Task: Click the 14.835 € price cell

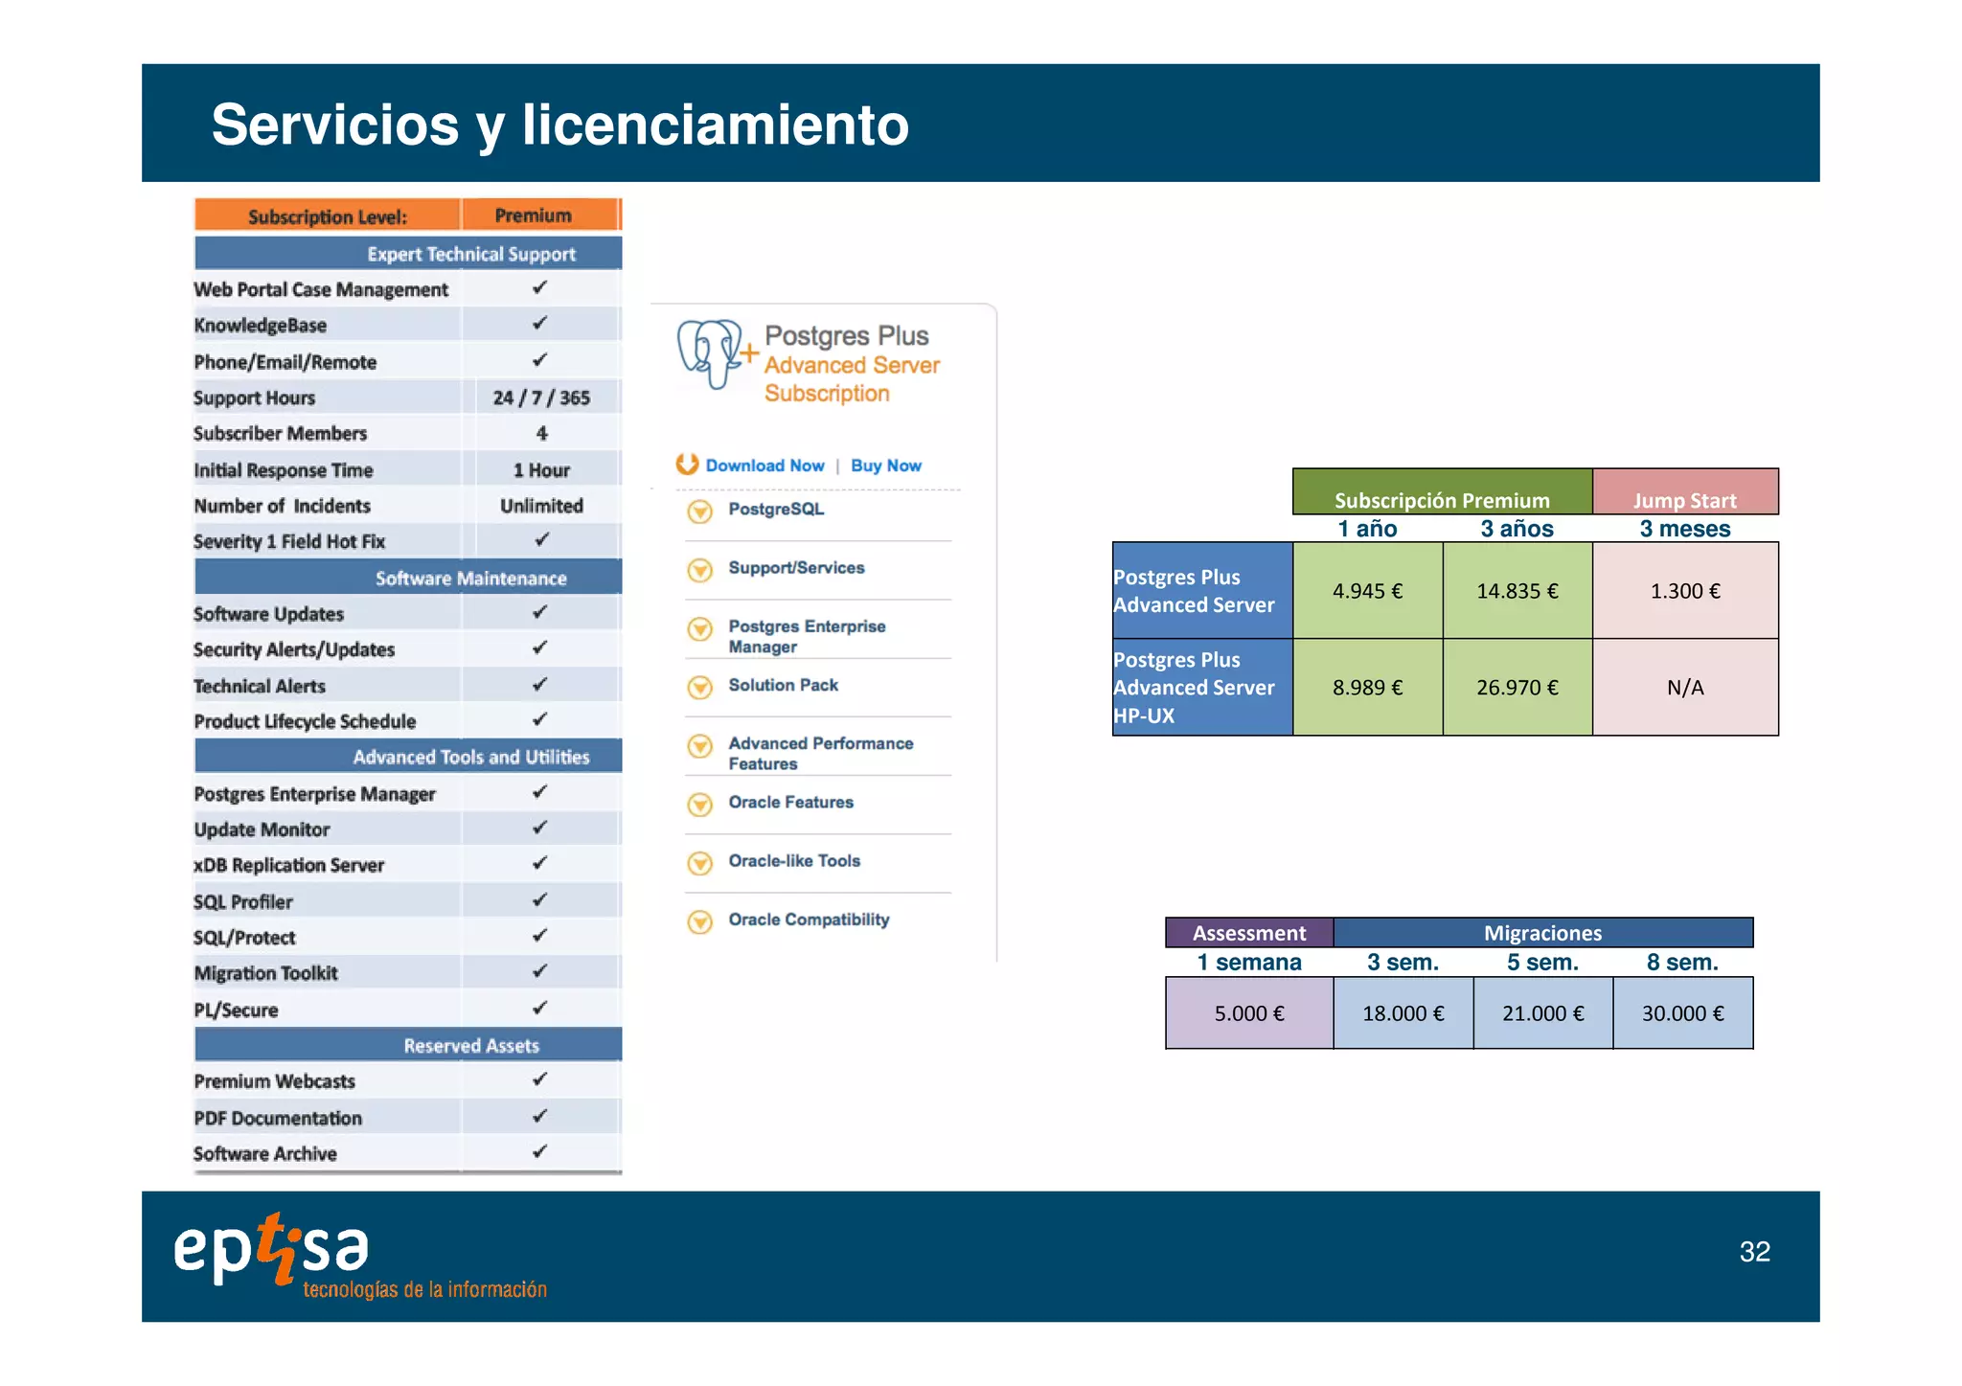Action: [1517, 590]
